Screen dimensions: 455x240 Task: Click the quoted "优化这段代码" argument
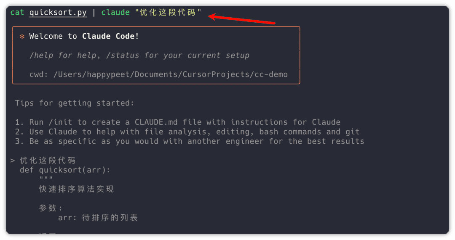169,13
